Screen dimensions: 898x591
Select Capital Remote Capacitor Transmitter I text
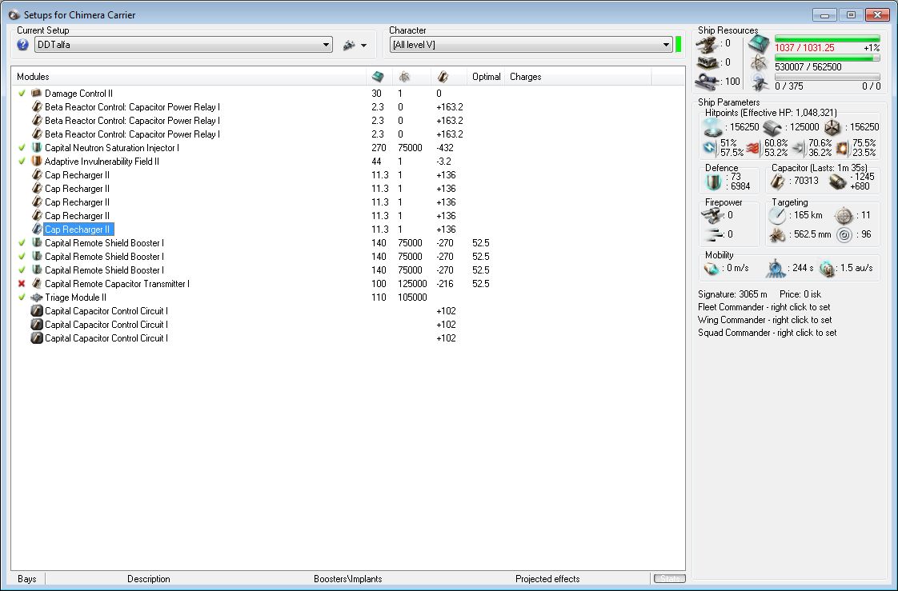click(x=117, y=284)
